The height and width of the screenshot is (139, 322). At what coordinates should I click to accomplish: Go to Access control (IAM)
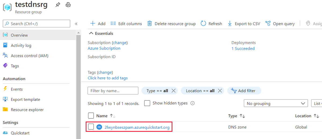pos(30,56)
